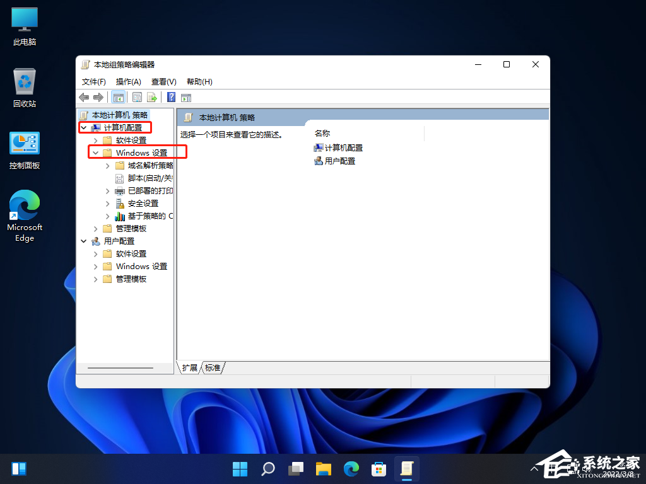This screenshot has width=646, height=484.
Task: Select 脚本(启动/关机) tree item
Action: point(150,178)
